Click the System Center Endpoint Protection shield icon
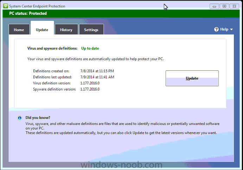Image resolution: width=243 pixels, height=170 pixels. tap(5, 6)
